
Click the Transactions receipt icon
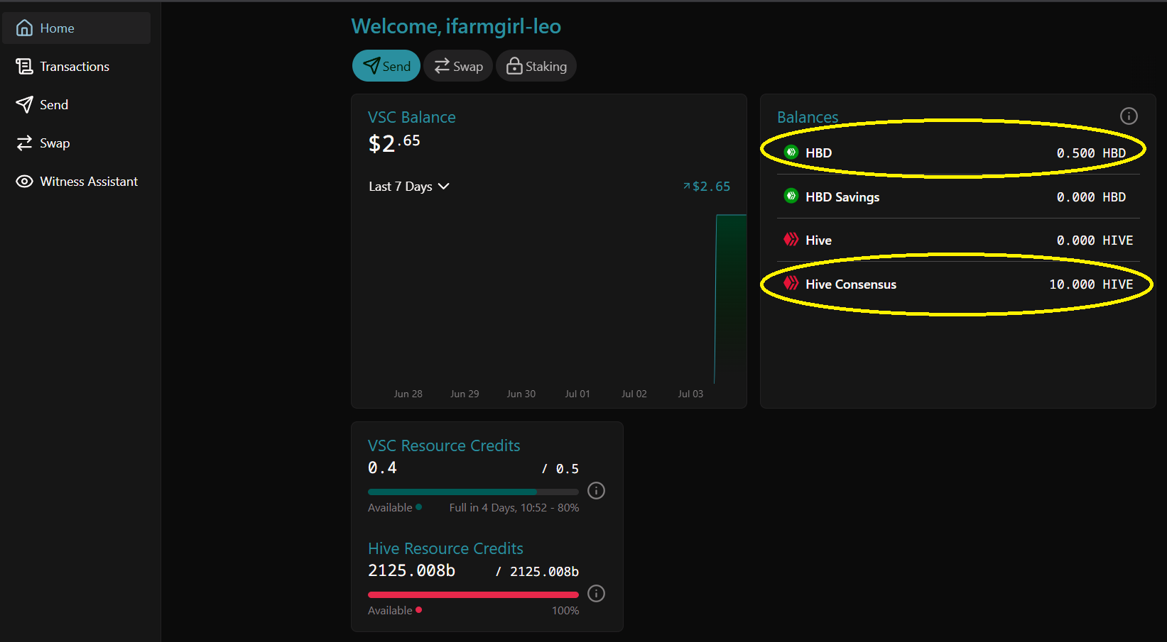coord(24,67)
